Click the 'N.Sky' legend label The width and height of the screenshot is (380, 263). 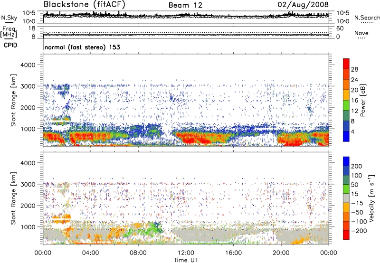pos(9,18)
